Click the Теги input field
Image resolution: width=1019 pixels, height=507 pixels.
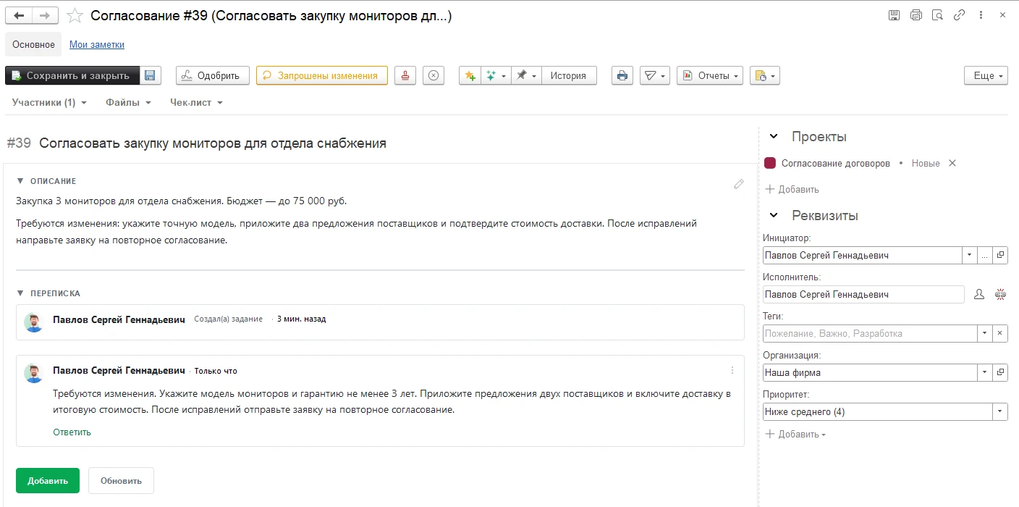point(870,333)
